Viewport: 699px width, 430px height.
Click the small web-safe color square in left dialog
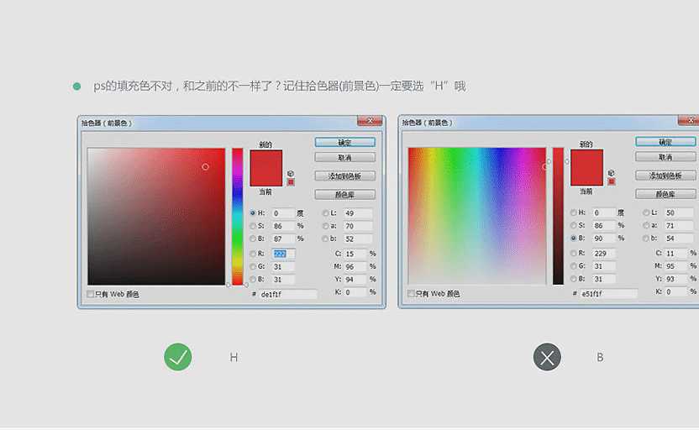[x=291, y=181]
